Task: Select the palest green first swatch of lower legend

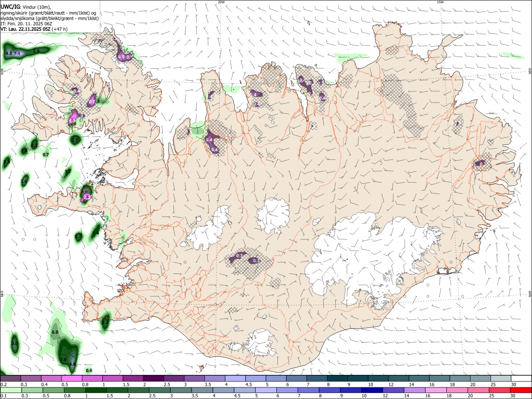Action: [x=11, y=390]
